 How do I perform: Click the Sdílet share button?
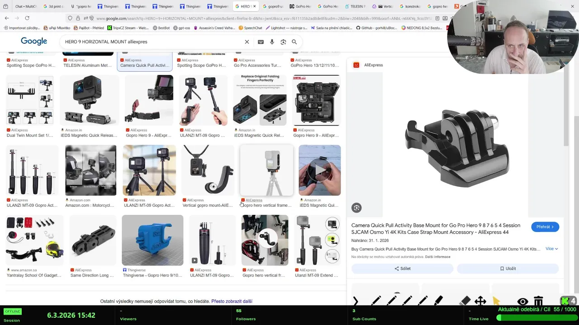pyautogui.click(x=403, y=269)
